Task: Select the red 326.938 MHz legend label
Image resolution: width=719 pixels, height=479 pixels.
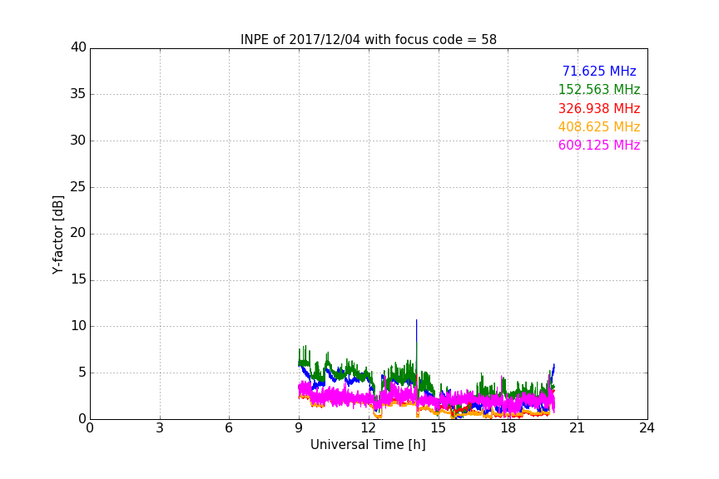Action: pos(599,108)
